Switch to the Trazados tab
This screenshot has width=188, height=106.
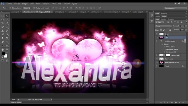[x=171, y=19]
